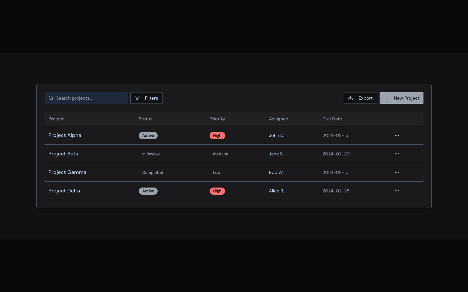Click the funnel icon in Filters
The height and width of the screenshot is (292, 468).
[137, 98]
